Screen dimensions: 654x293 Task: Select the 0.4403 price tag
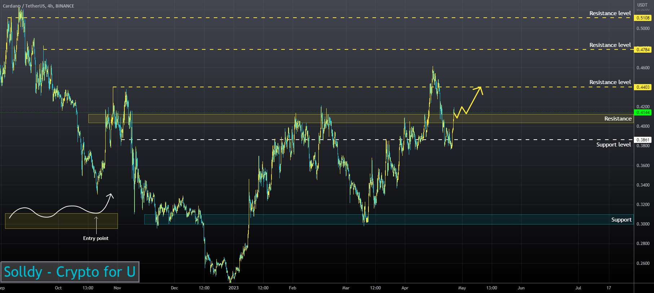[643, 87]
